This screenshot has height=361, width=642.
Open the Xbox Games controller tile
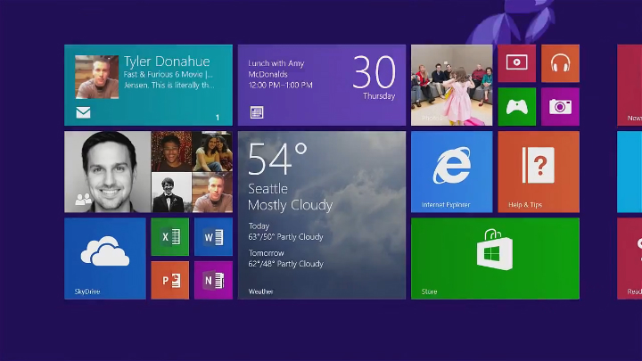click(x=516, y=107)
